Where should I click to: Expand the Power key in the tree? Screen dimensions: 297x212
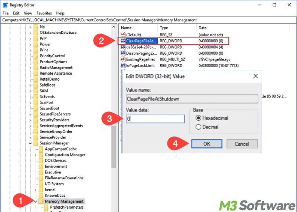tap(30, 44)
